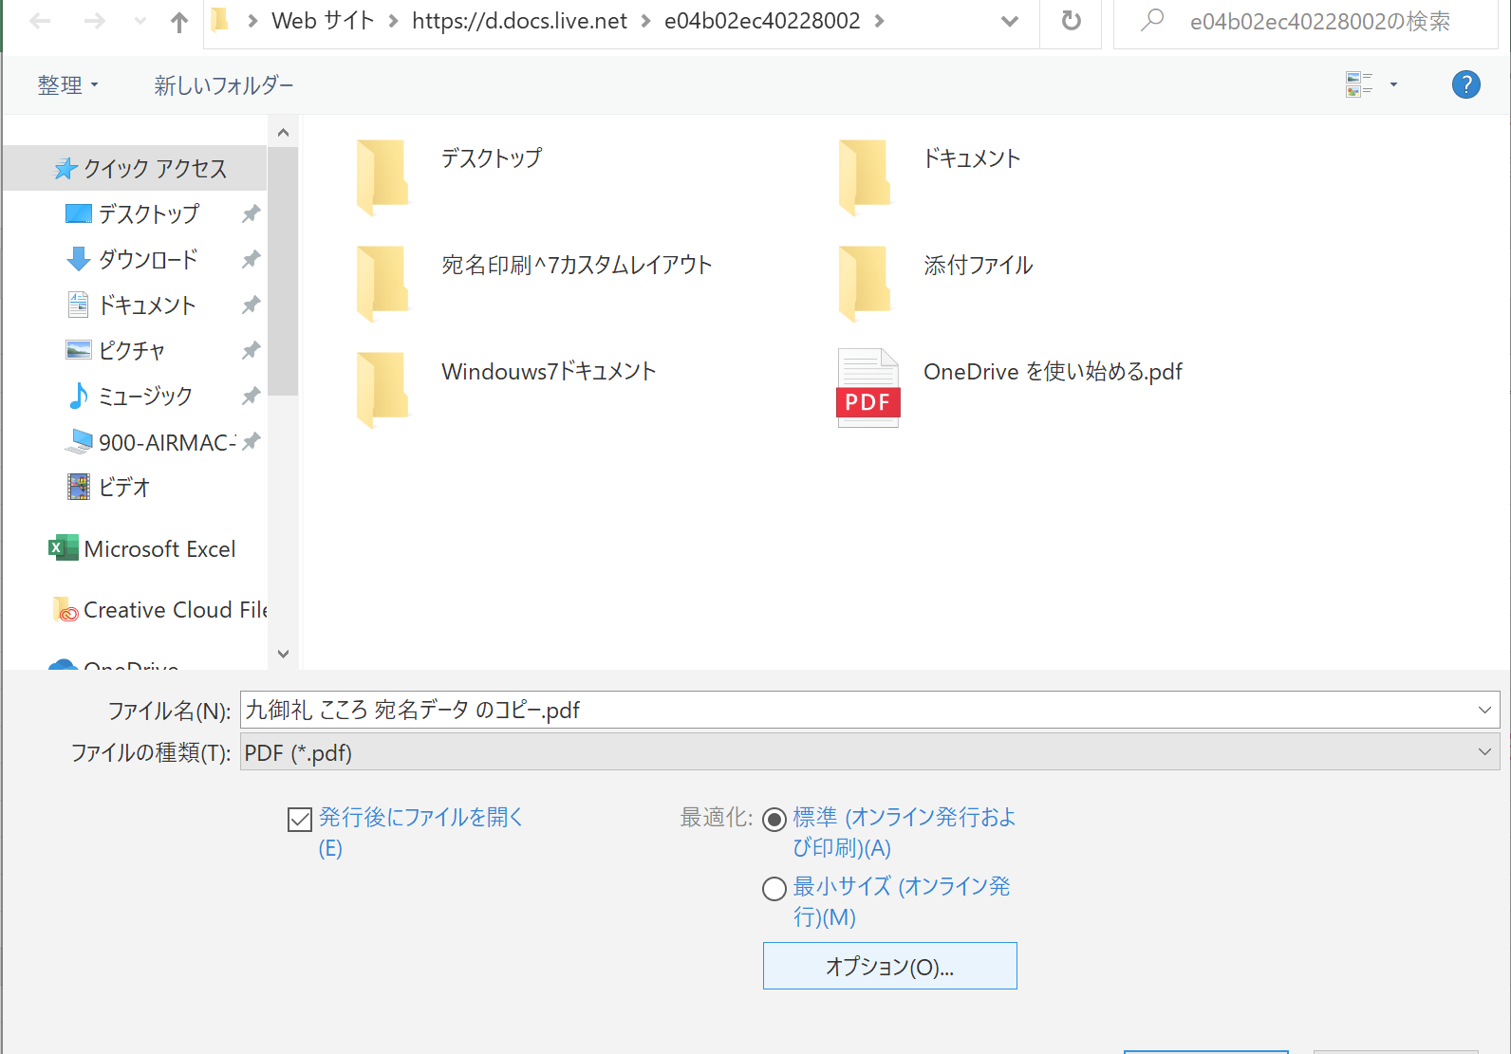Click the view layout change icon
1511x1054 pixels.
pos(1359,85)
